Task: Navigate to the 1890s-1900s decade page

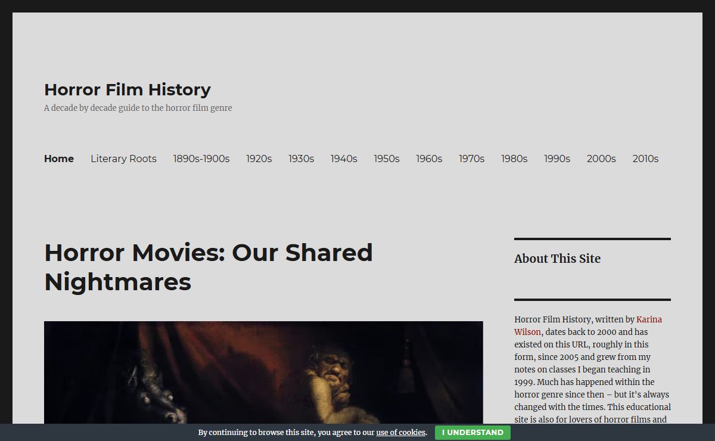Action: 201,159
